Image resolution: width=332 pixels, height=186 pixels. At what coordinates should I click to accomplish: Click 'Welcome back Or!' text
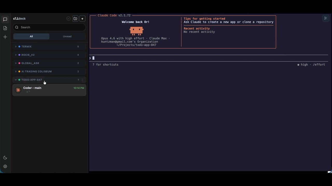coord(135,22)
